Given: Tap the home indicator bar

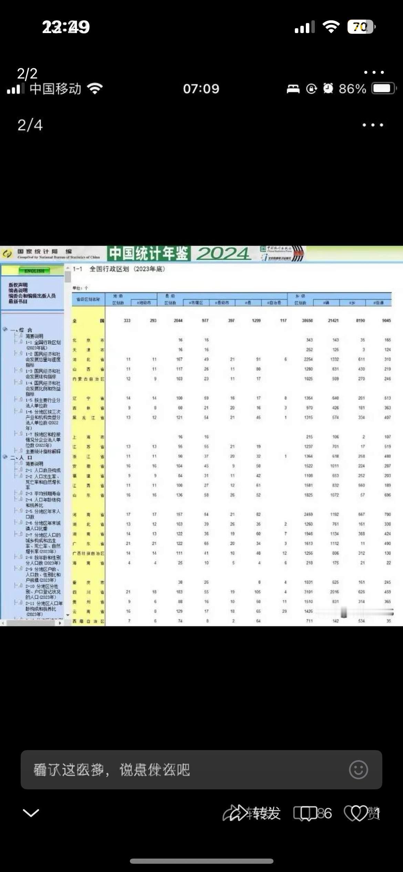Looking at the screenshot, I should point(201,861).
